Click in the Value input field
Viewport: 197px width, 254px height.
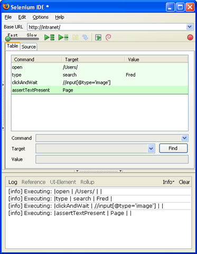(x=112, y=159)
